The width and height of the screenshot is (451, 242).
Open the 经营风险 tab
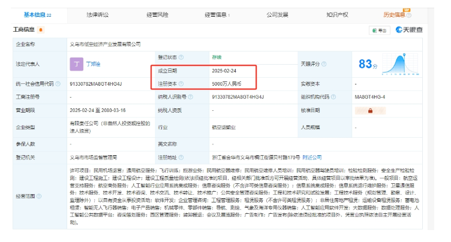tap(157, 14)
